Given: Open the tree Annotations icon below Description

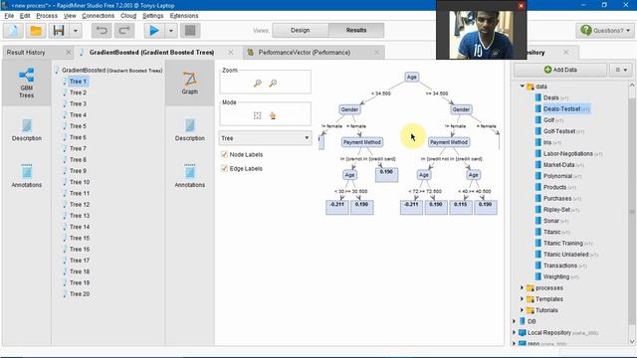Looking at the screenshot, I should pos(190,176).
